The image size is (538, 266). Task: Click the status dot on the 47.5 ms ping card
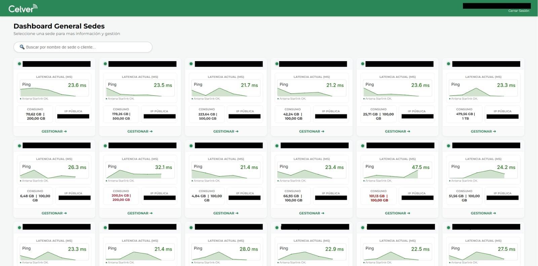click(x=363, y=146)
